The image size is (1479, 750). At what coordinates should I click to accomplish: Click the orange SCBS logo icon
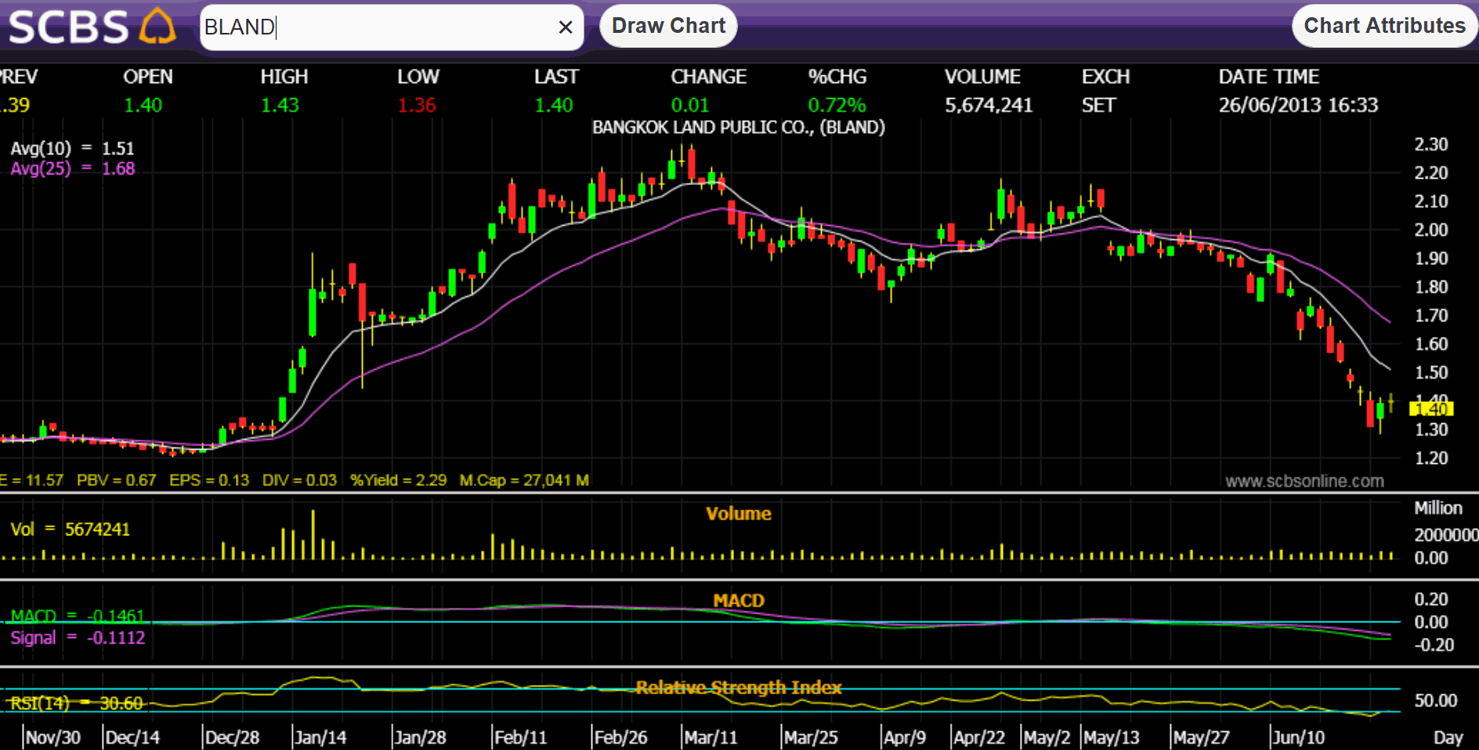click(x=157, y=27)
